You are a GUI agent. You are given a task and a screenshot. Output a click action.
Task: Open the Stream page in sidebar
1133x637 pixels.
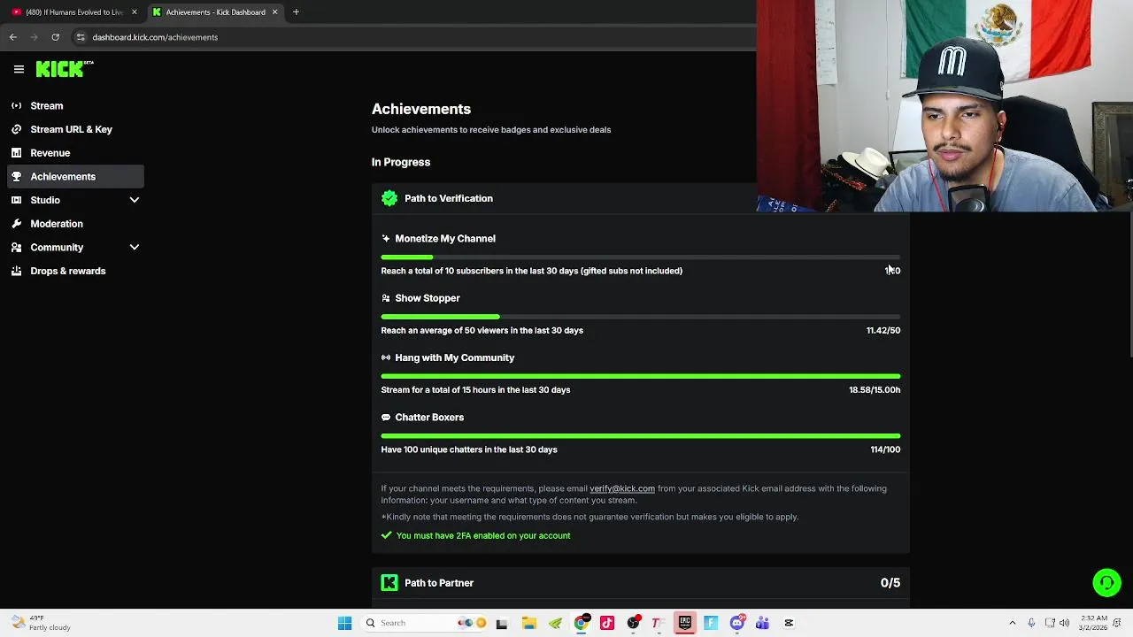(x=75, y=105)
